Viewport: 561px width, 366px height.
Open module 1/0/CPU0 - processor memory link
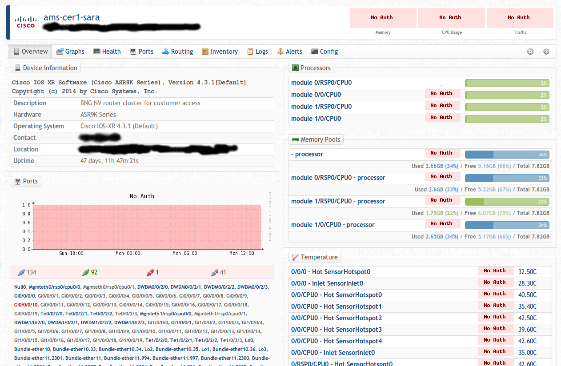333,225
